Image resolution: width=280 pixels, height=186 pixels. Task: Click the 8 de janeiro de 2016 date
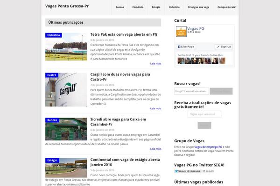[x=102, y=40]
